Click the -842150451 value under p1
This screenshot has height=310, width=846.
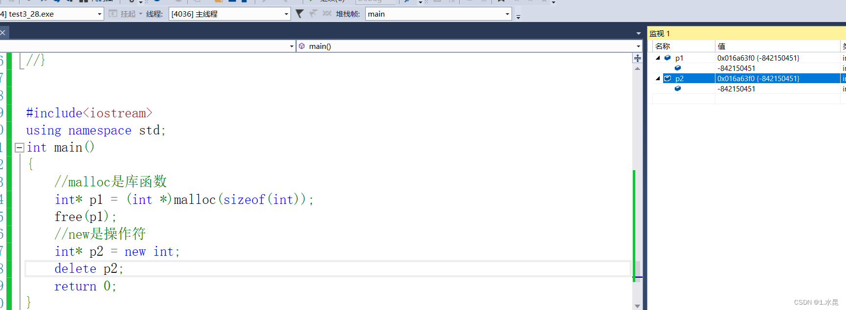point(736,68)
